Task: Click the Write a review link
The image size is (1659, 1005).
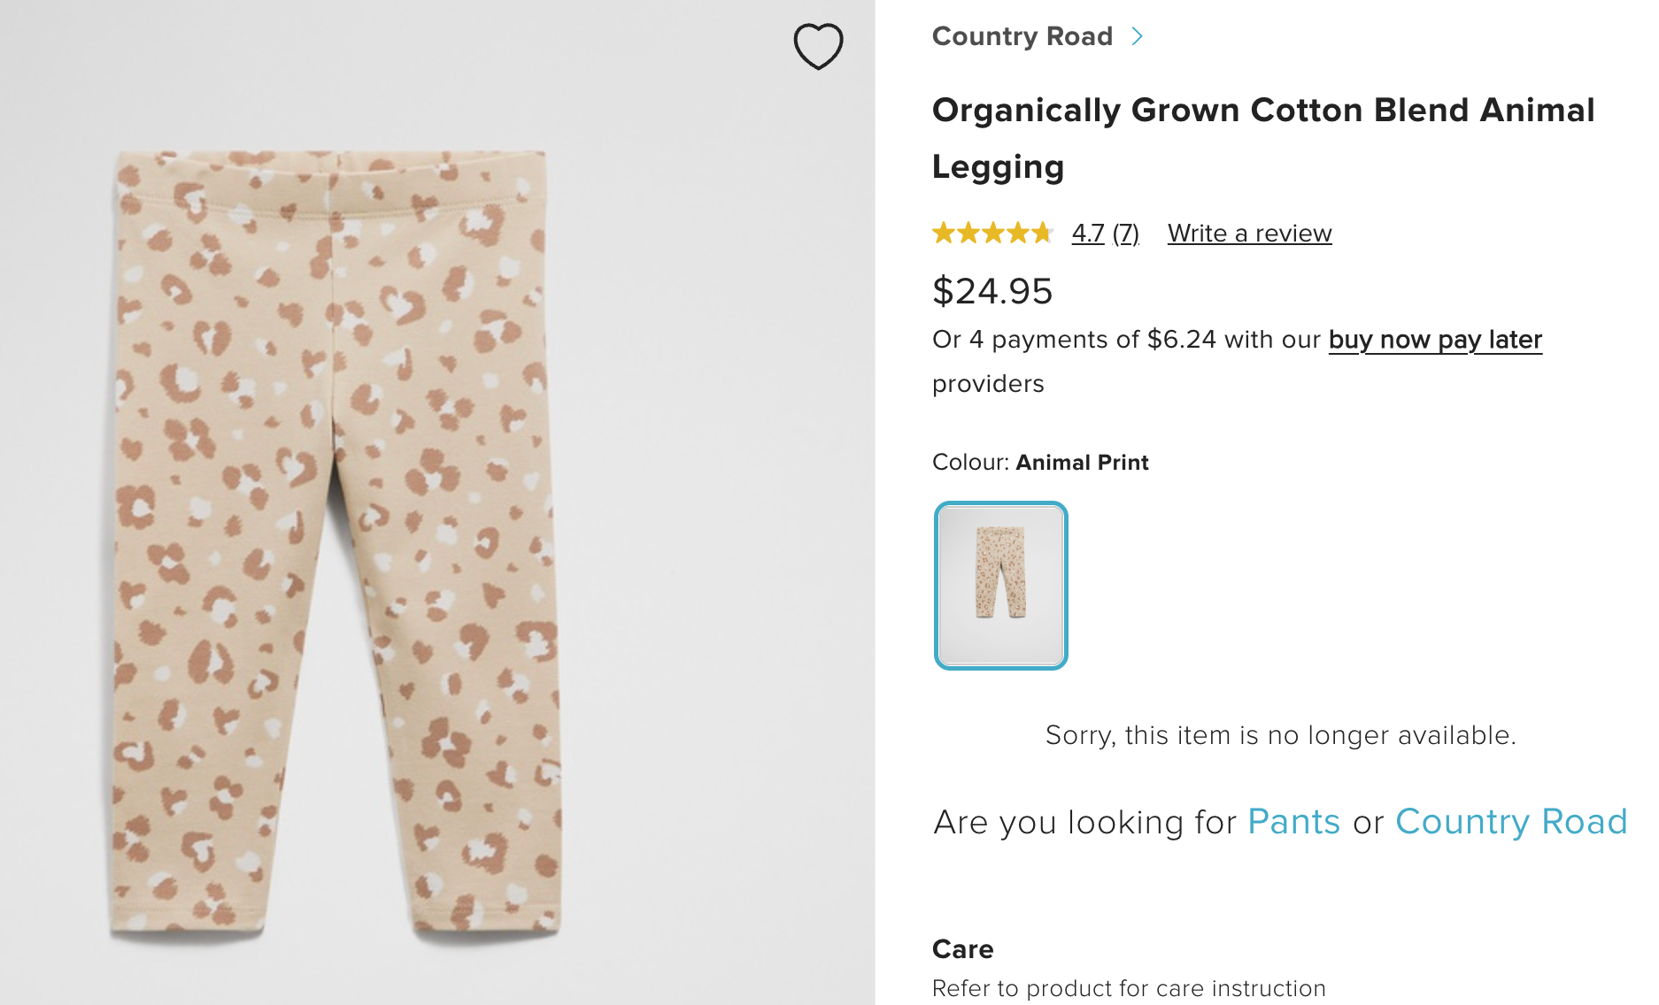Action: [1249, 233]
